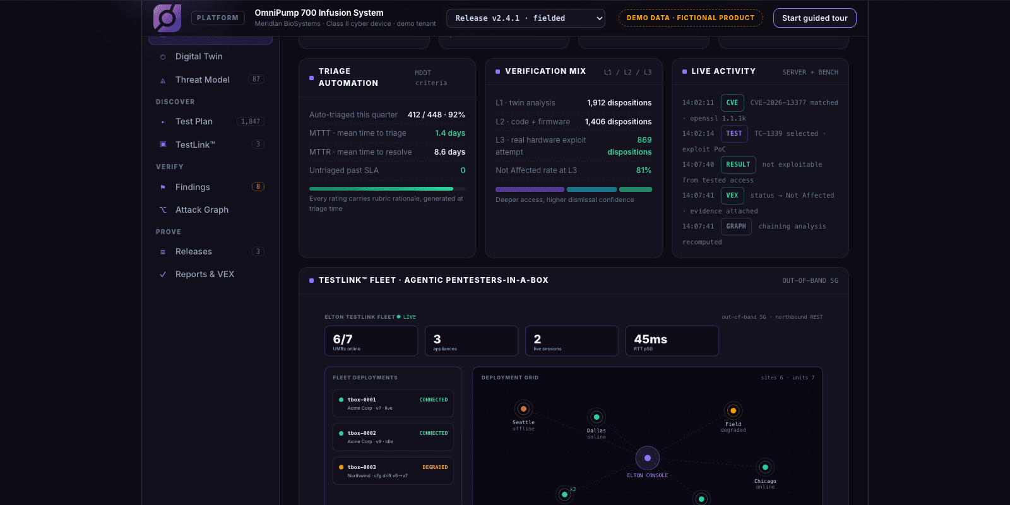Click the tbox-0003 orange status dot
Viewport: 1010px width, 505px height.
click(x=341, y=467)
